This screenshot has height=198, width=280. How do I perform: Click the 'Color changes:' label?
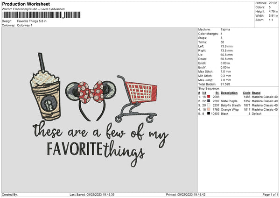click(x=208, y=34)
